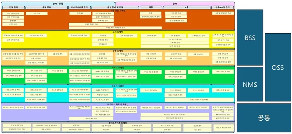Select the 보증 column header
The image size is (292, 134).
click(x=187, y=7)
